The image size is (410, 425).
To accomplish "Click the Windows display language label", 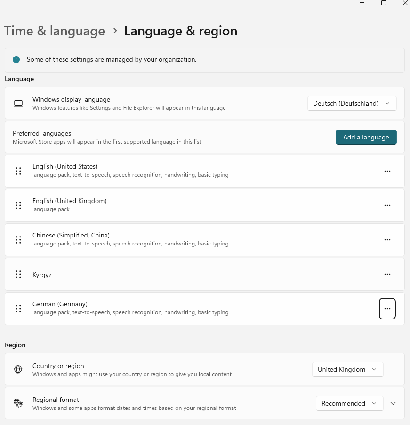I will [71, 99].
